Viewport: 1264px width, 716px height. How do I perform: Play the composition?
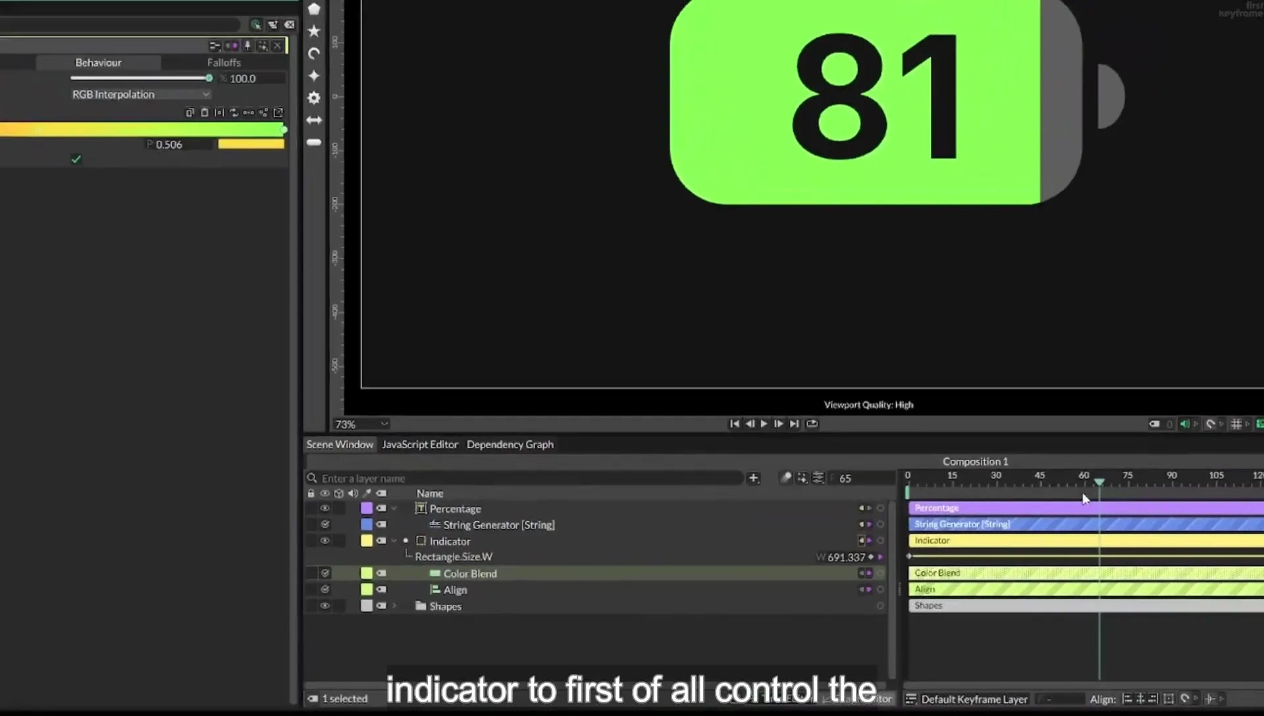tap(764, 424)
